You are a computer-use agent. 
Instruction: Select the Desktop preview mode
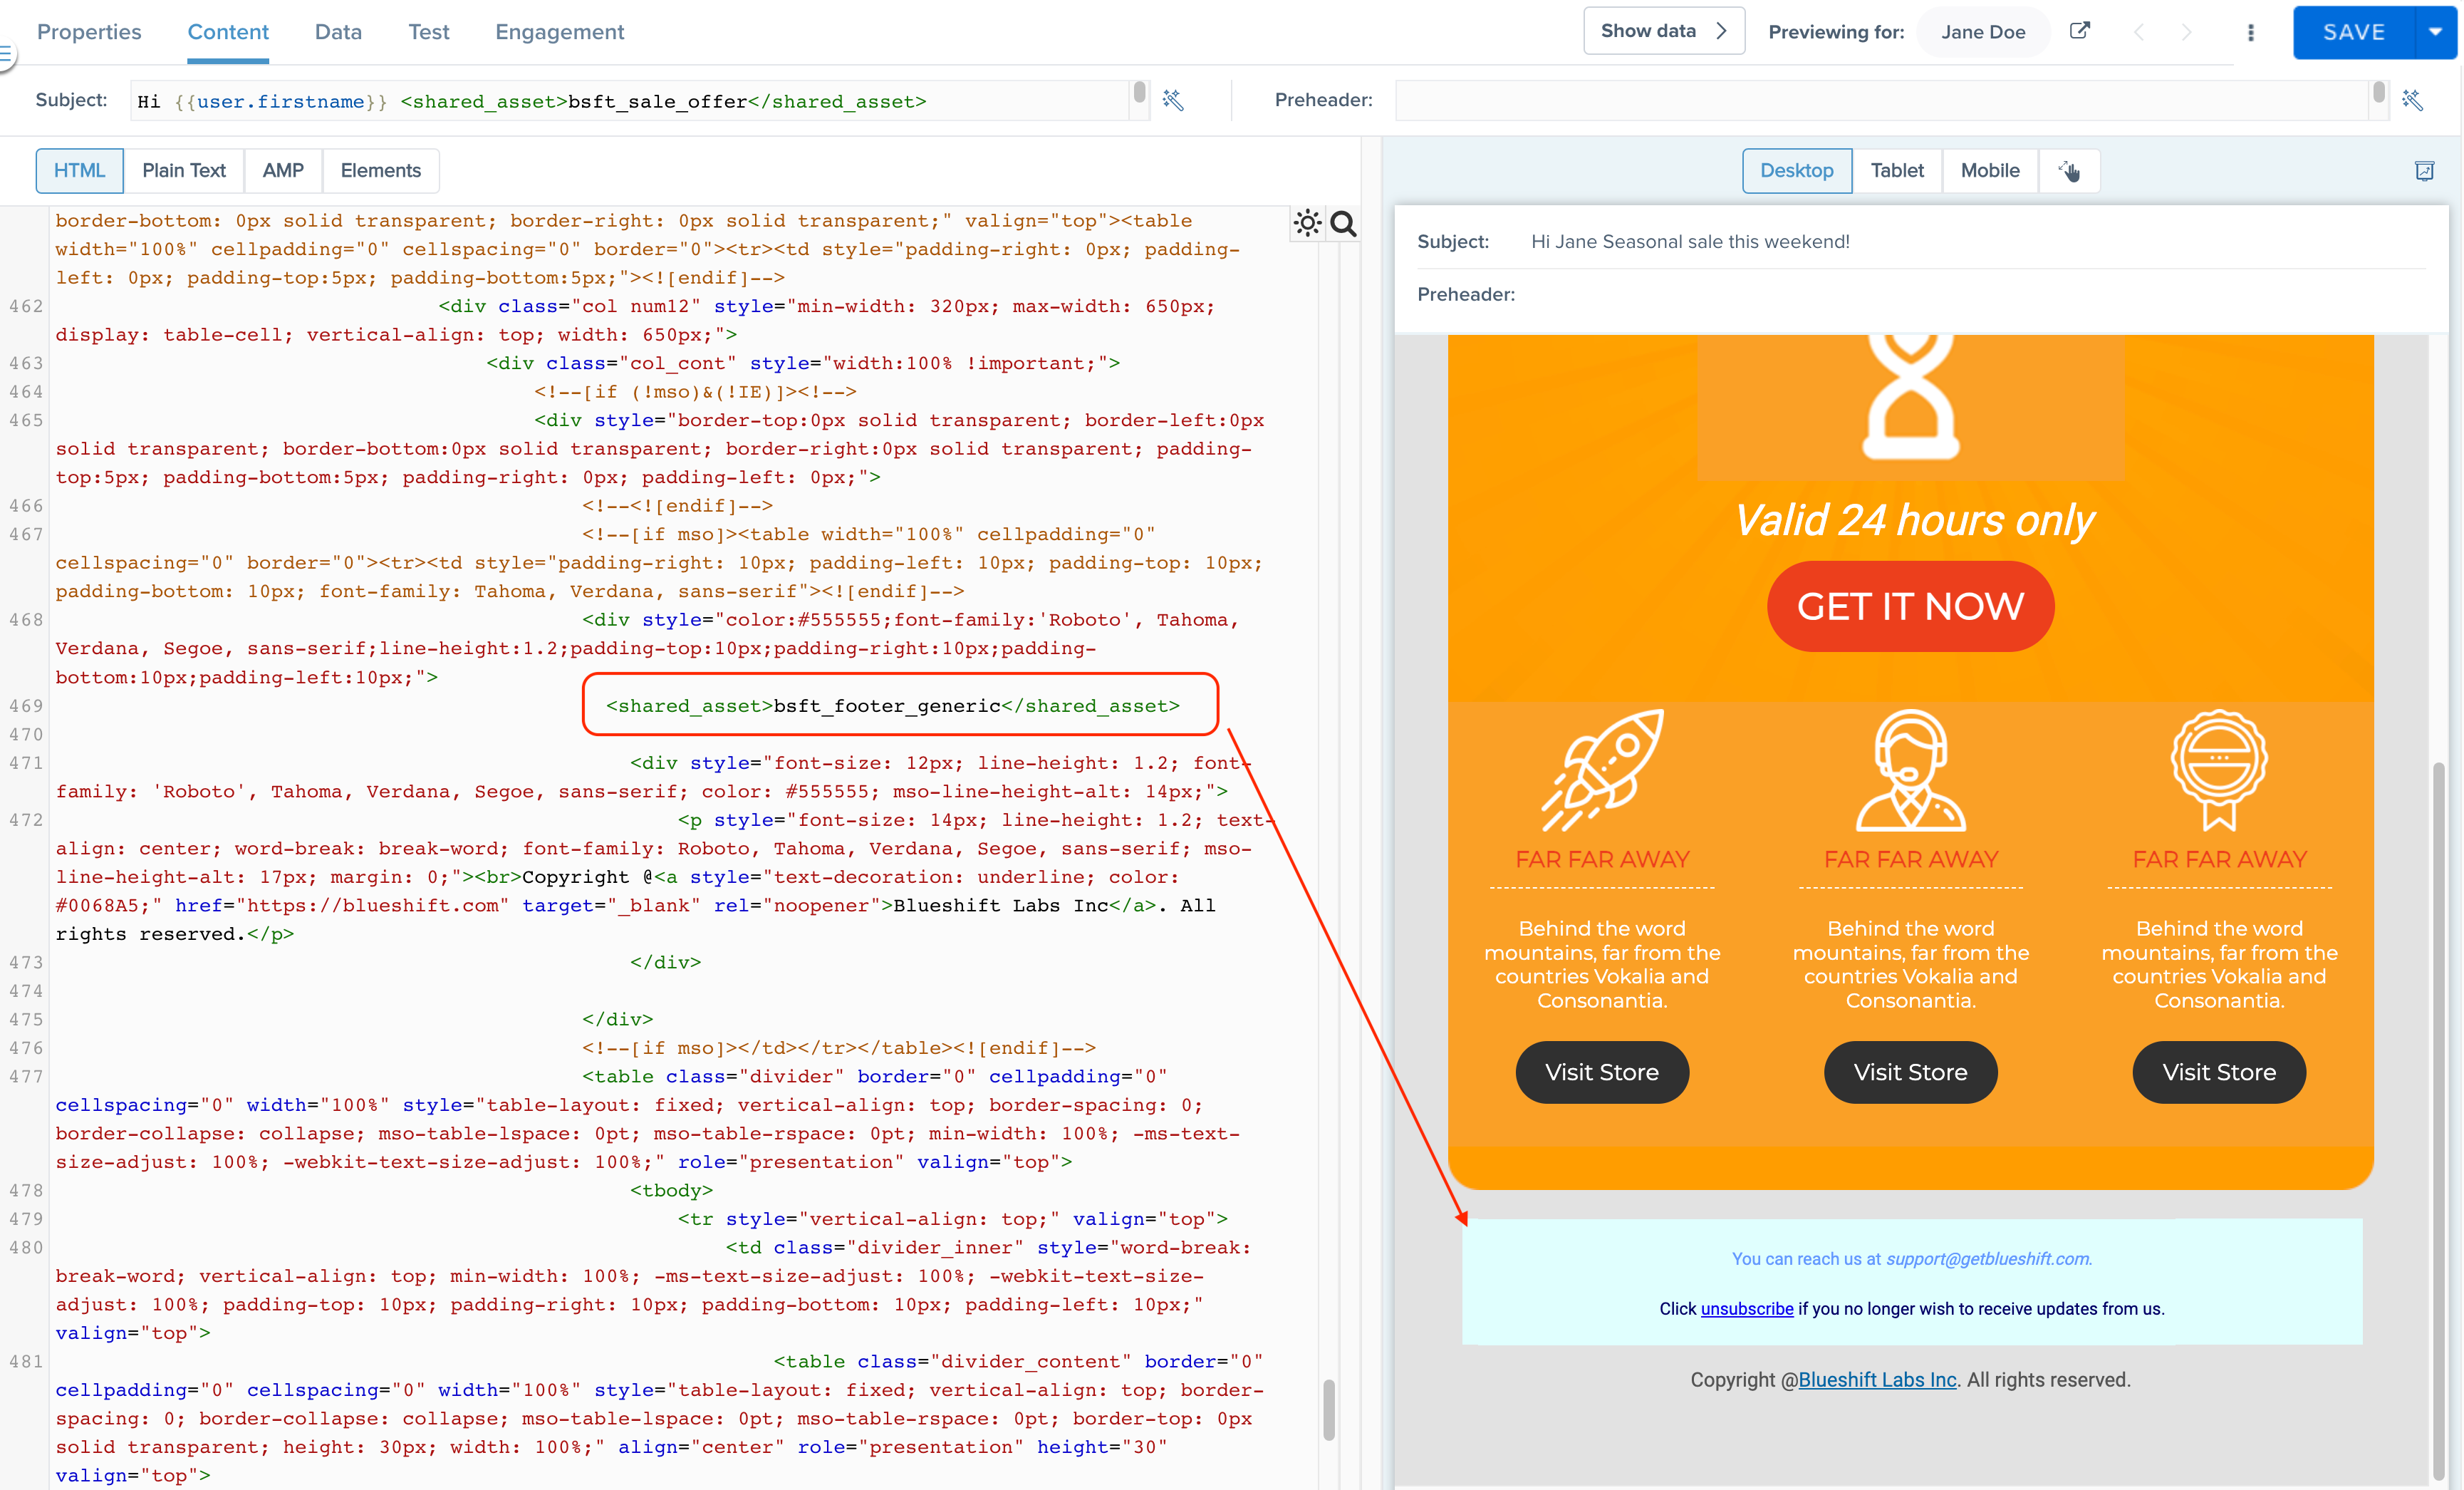coord(1797,171)
